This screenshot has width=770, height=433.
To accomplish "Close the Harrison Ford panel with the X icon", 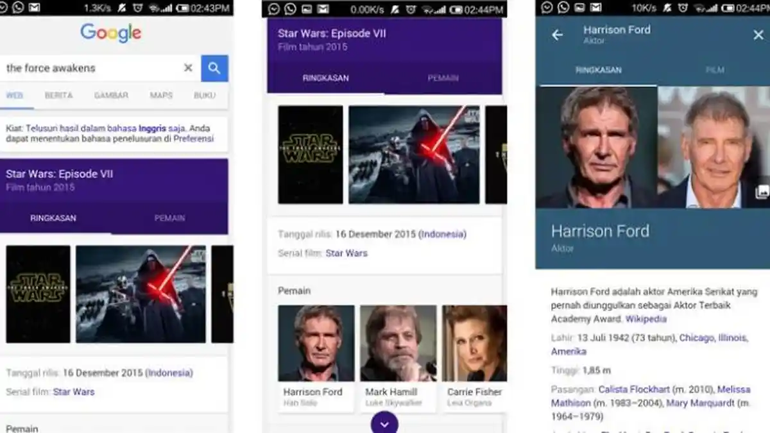I will [x=757, y=35].
